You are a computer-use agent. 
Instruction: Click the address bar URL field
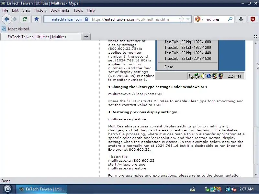pyautogui.click(x=135, y=19)
